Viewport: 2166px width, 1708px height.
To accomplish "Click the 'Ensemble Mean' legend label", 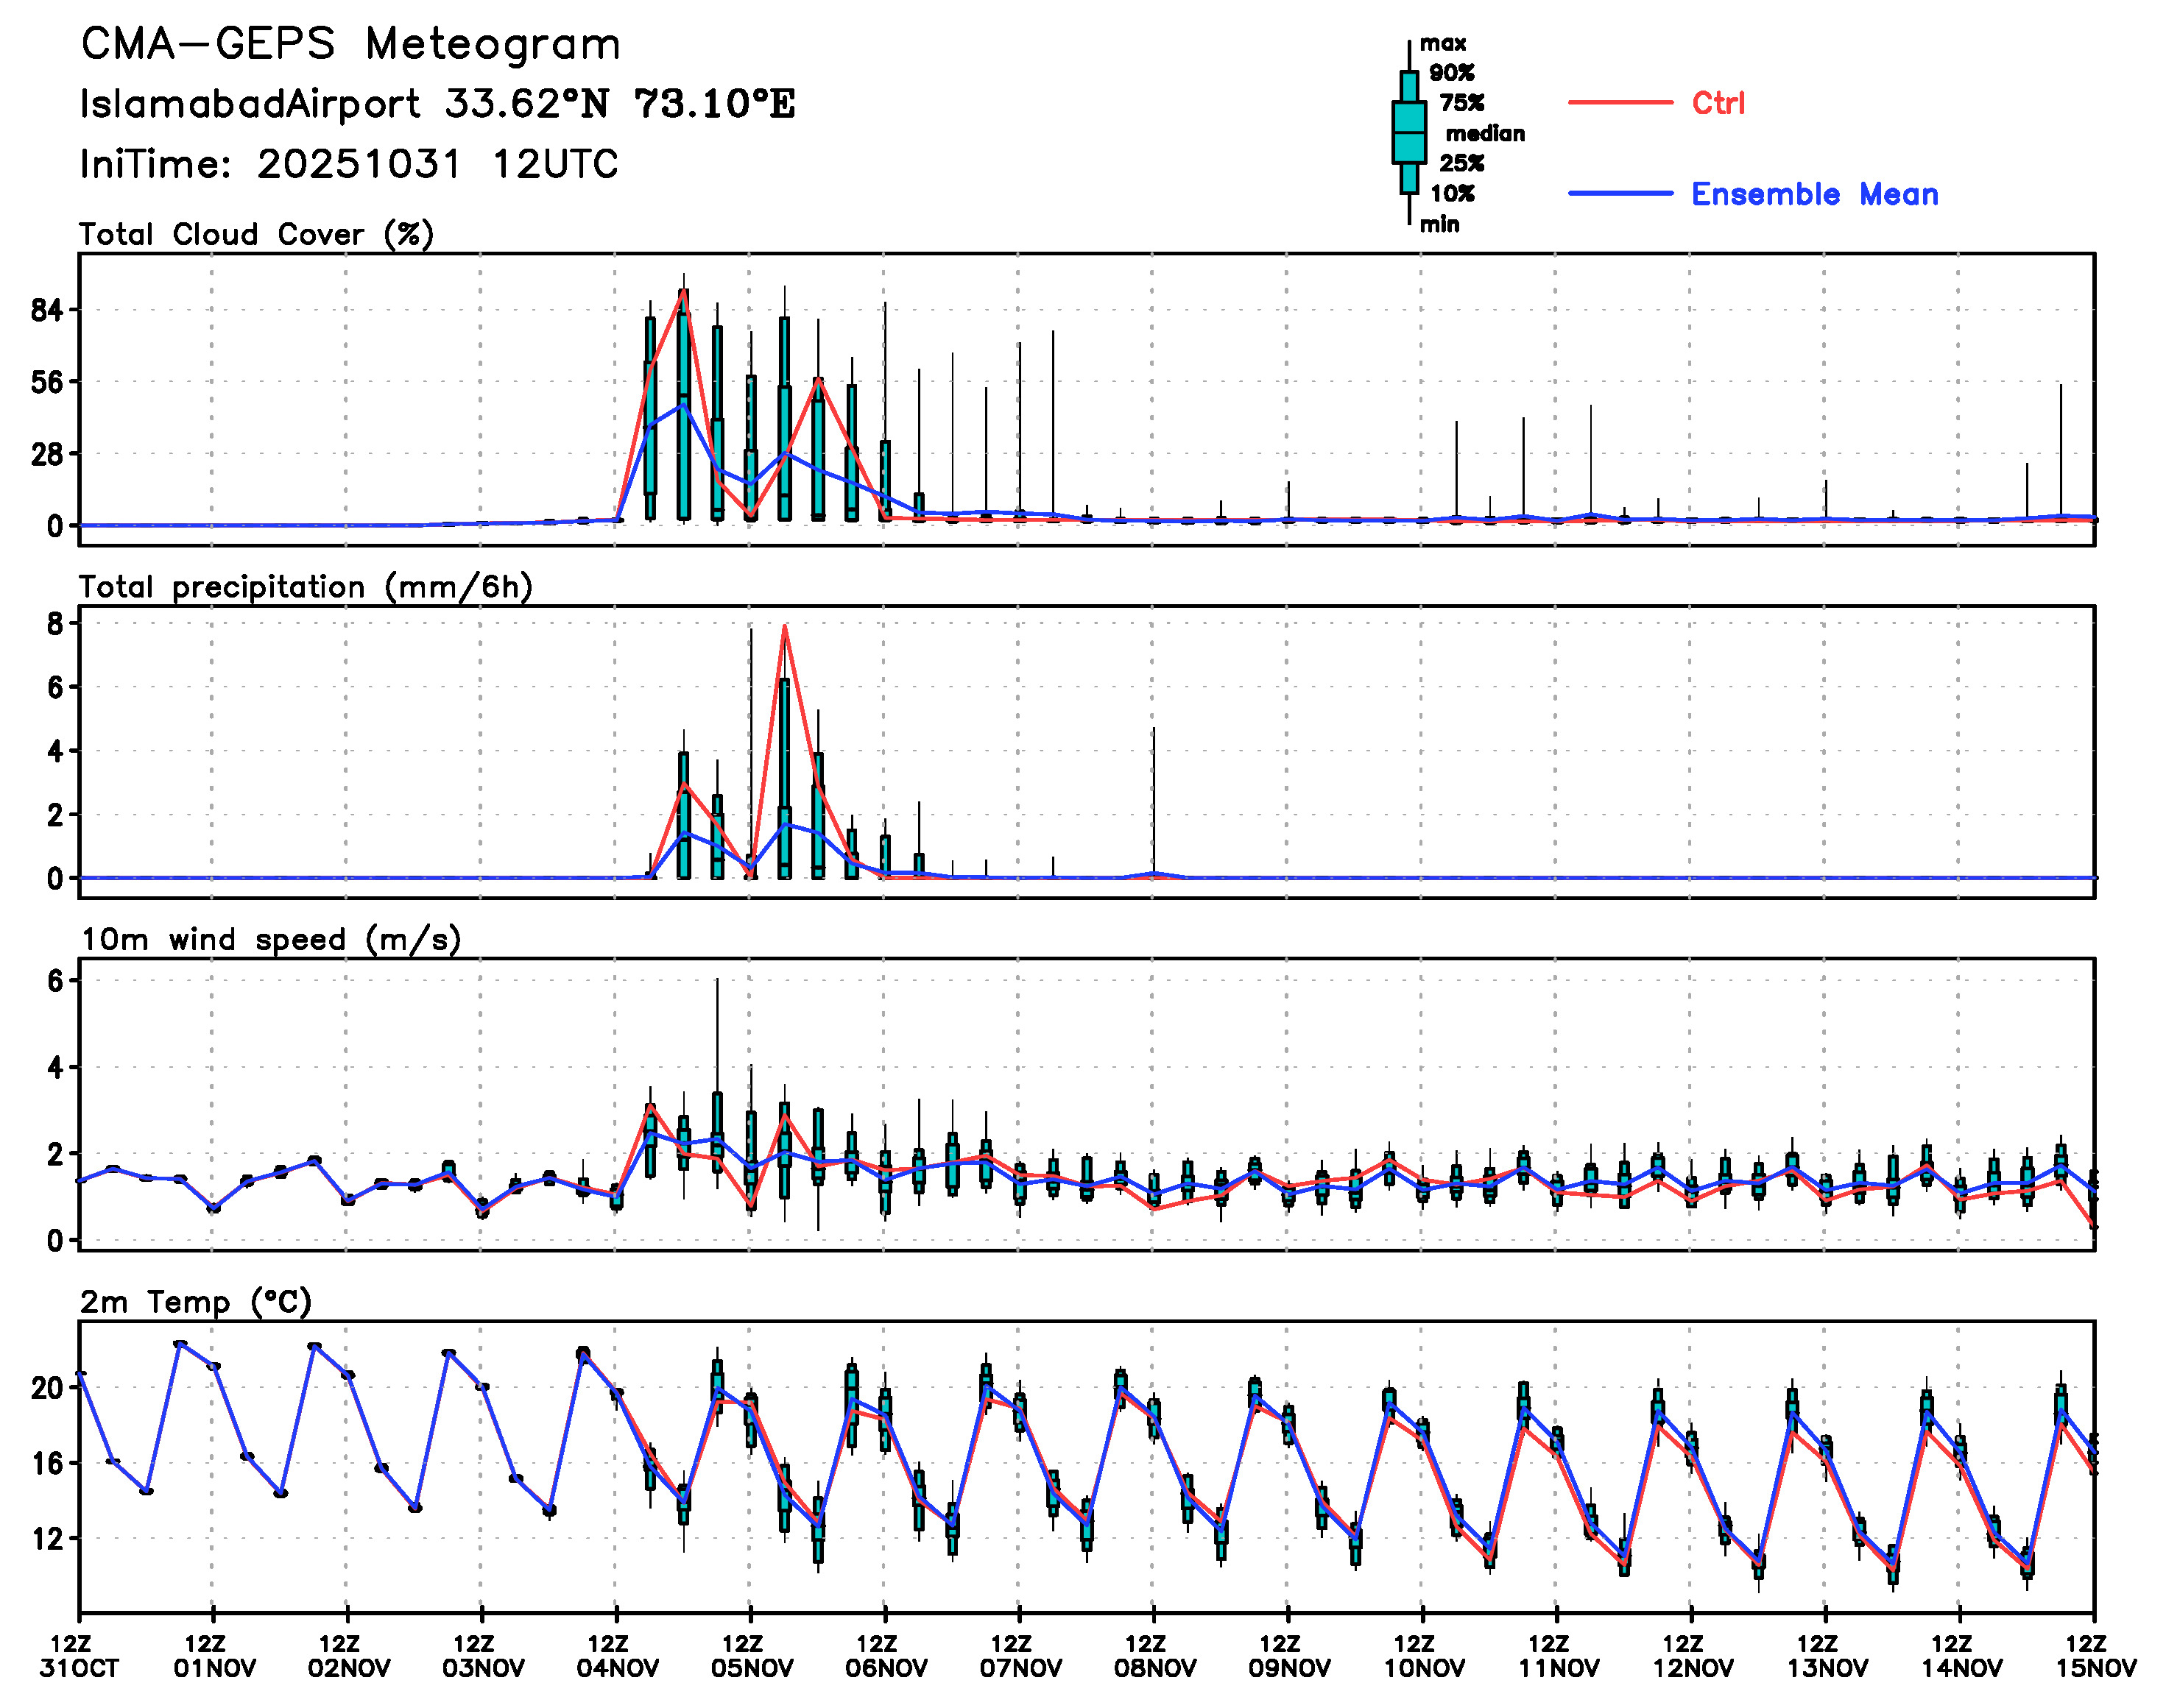I will pos(1814,194).
